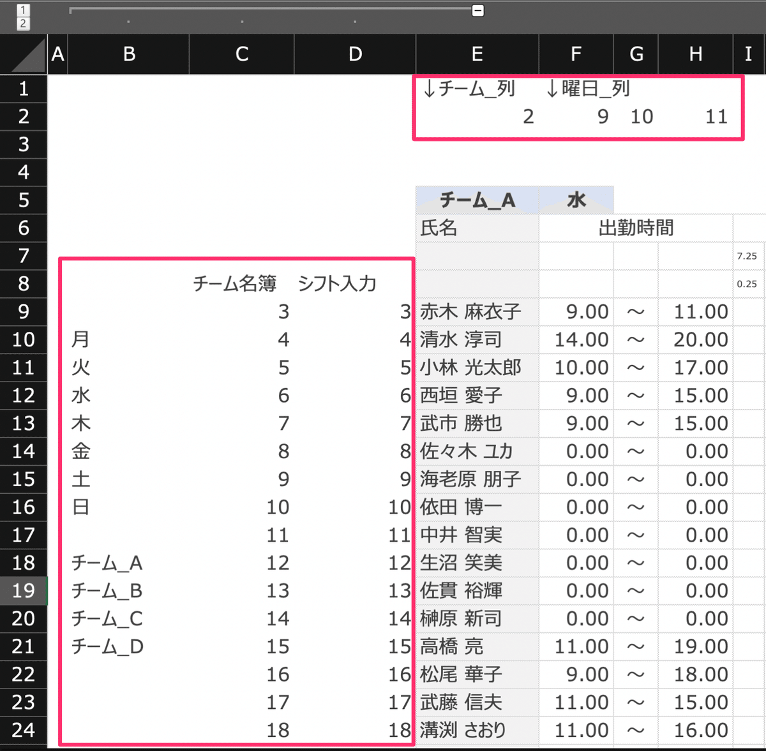
Task: Show outline level 1 columns
Action: tap(23, 10)
